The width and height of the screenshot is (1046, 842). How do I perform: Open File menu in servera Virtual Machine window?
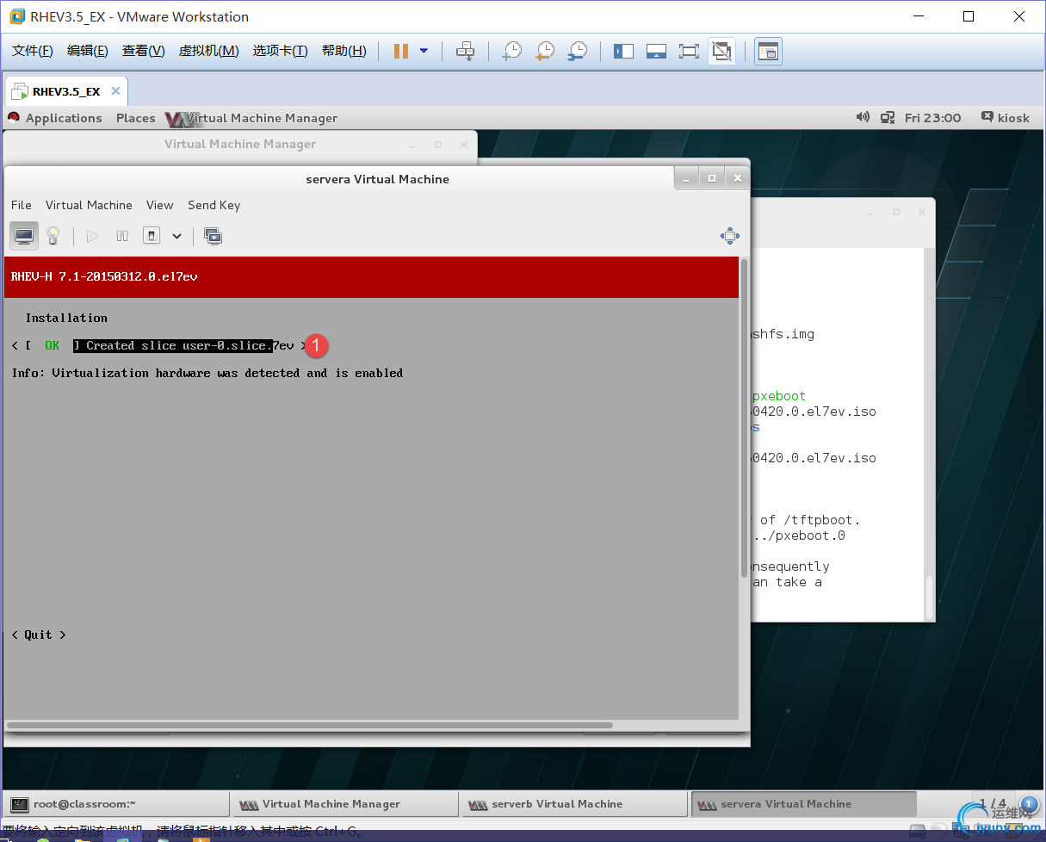pyautogui.click(x=22, y=205)
